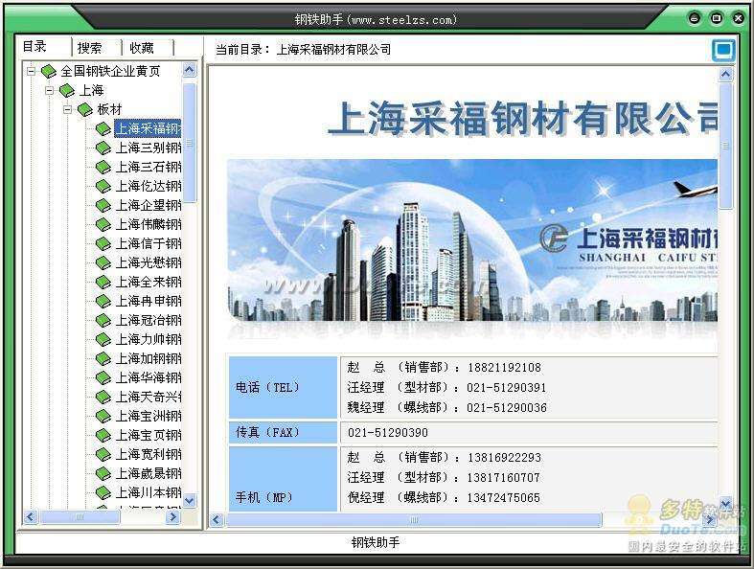754x569 pixels.
Task: Select 上海天奇兴 from the tree
Action: pyautogui.click(x=149, y=398)
